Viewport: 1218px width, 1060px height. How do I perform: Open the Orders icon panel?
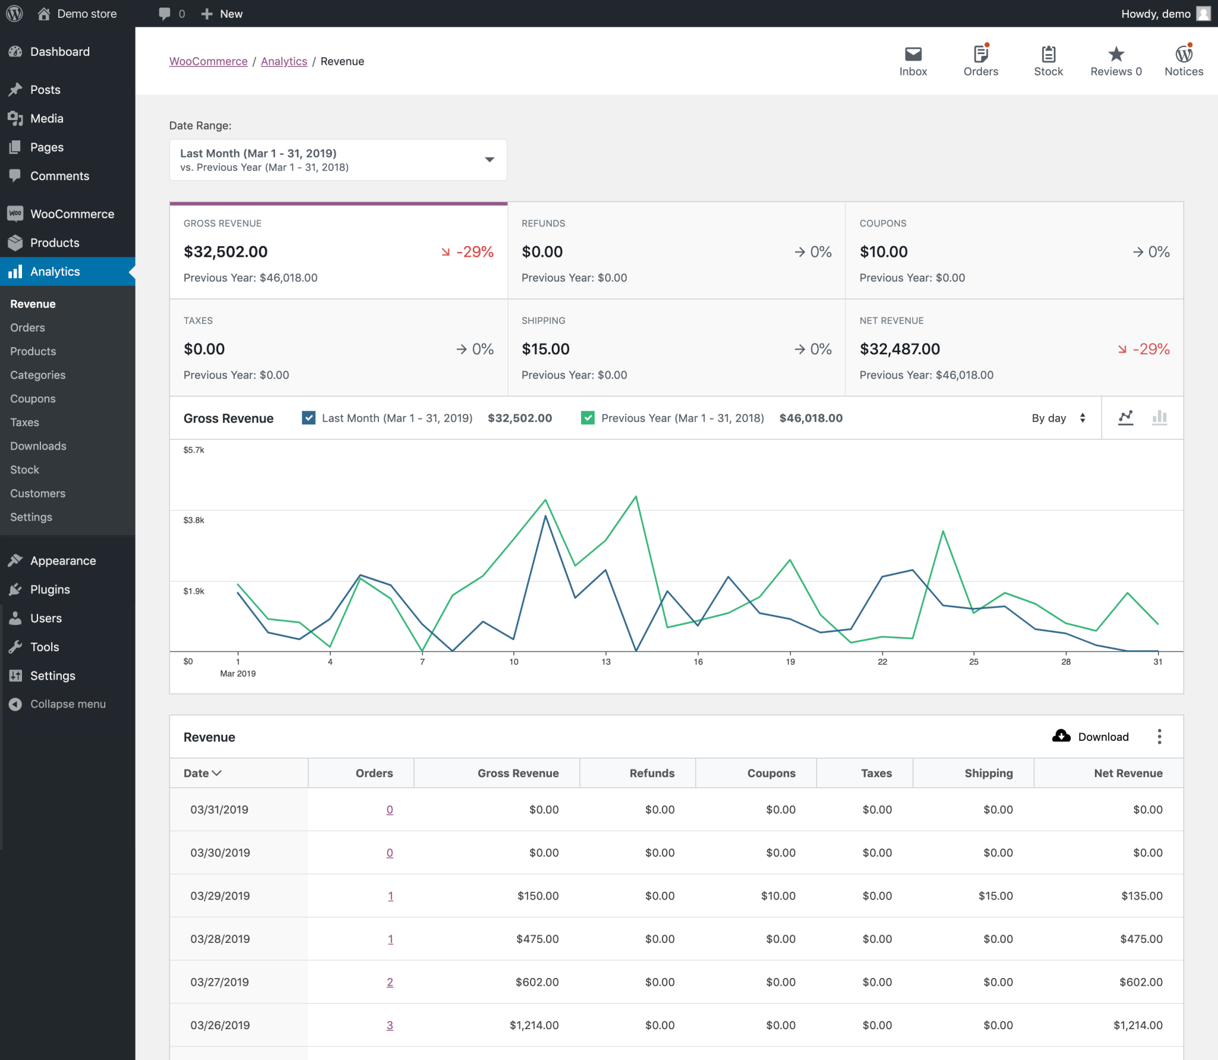980,60
